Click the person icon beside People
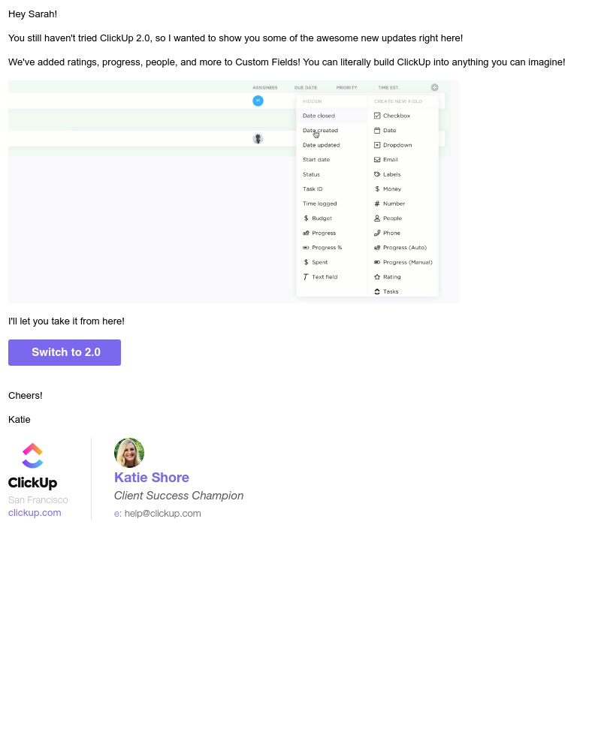 point(377,219)
